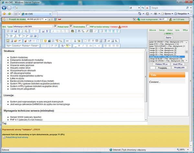Image resolution: width=194 pixels, height=153 pixels.
Task: Toggle the Pokaż tytuł checkbox
Action: [x=55, y=26]
